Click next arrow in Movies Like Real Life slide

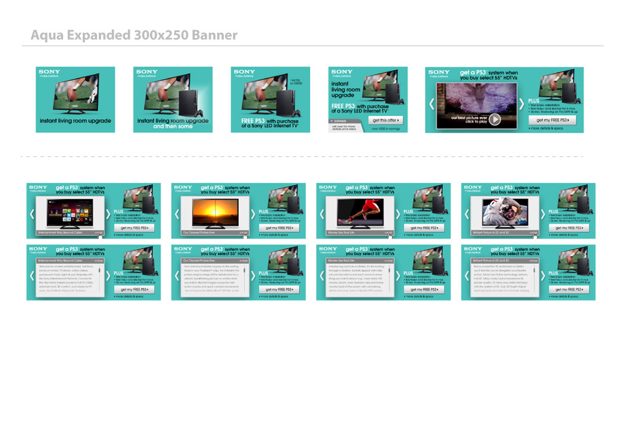398,214
